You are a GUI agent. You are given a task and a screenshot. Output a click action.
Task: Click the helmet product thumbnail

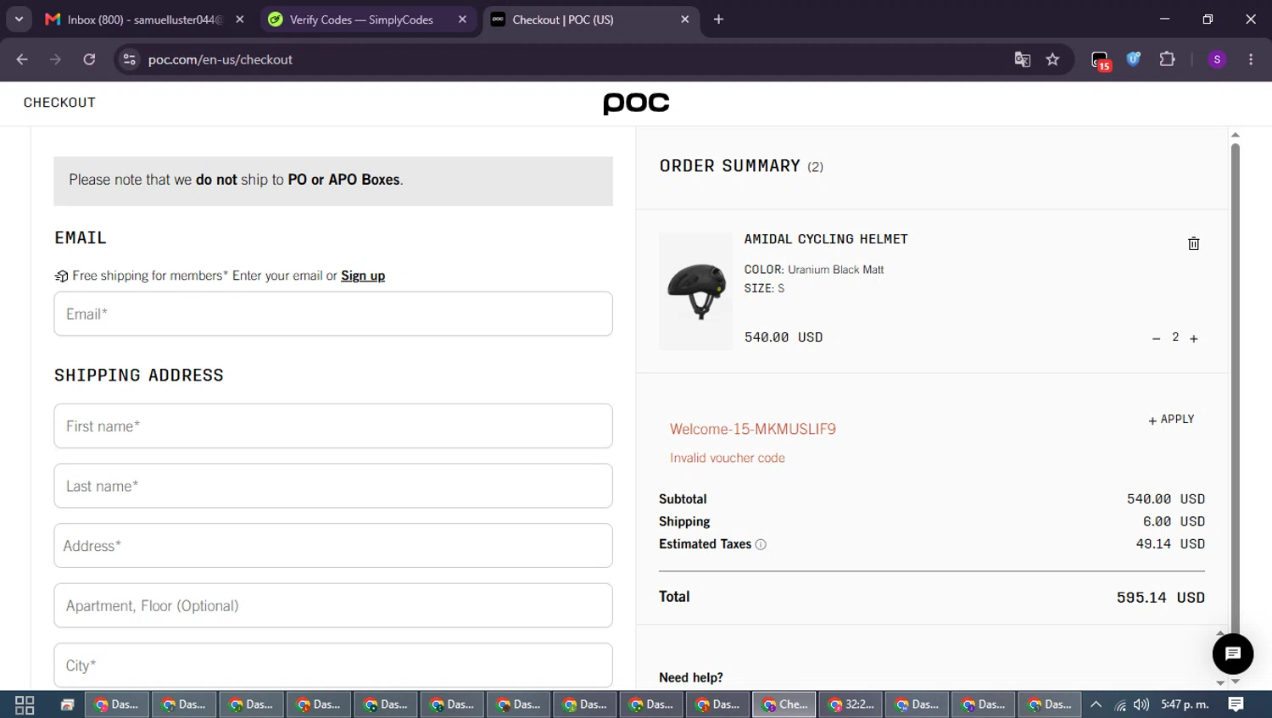tap(696, 292)
